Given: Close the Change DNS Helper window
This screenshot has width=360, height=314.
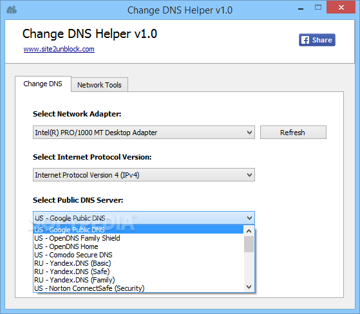Looking at the screenshot, I should pos(341,7).
